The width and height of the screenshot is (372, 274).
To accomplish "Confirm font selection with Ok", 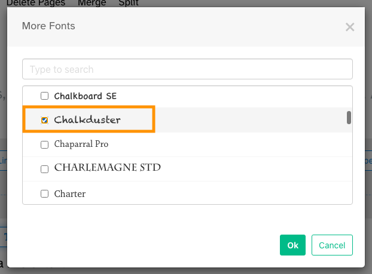I will (292, 245).
